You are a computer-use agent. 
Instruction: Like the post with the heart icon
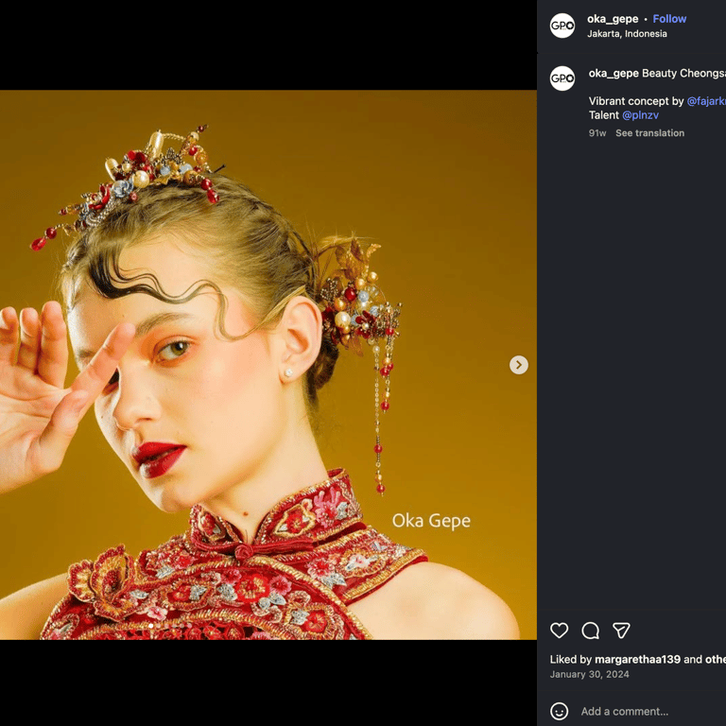[560, 631]
